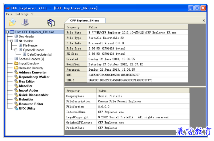
Task: Open the Address Converter tool
Action: 33,72
